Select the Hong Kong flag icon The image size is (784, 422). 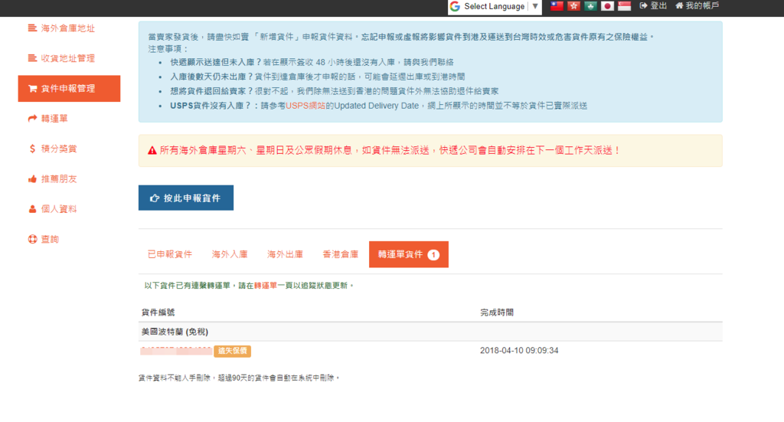(x=573, y=6)
